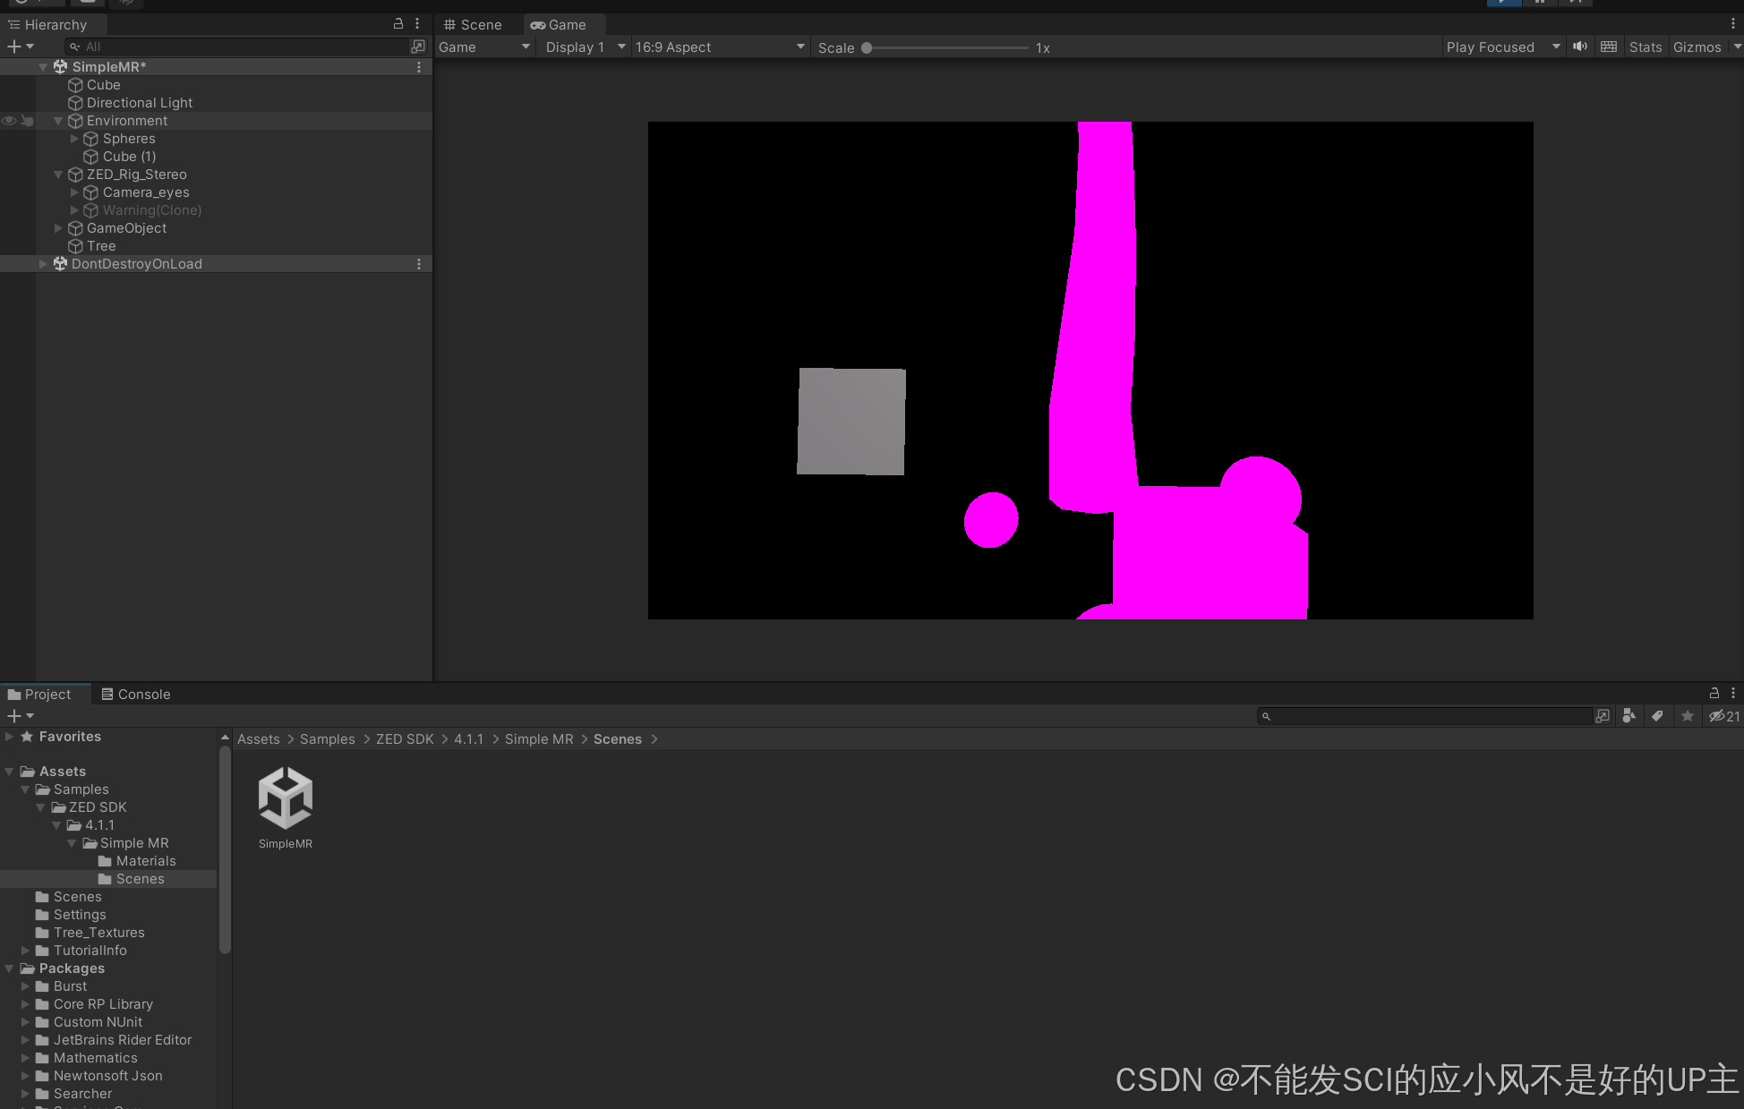
Task: Click the Search by Label tag icon
Action: pyautogui.click(x=1657, y=716)
